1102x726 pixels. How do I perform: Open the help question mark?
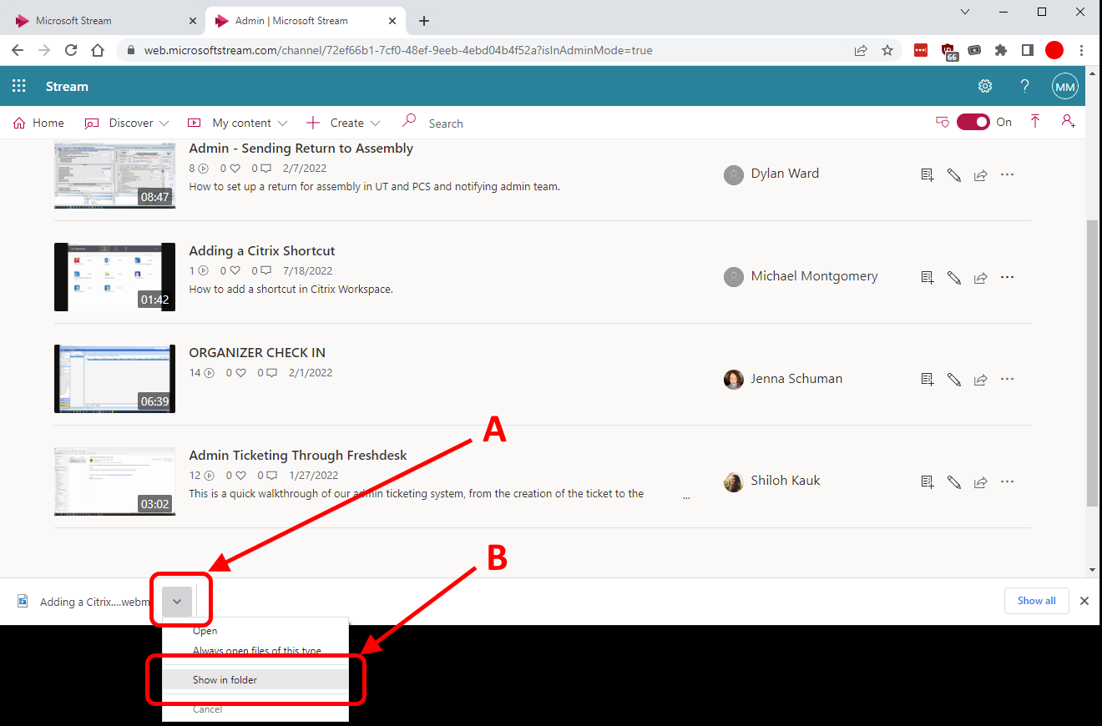tap(1025, 86)
